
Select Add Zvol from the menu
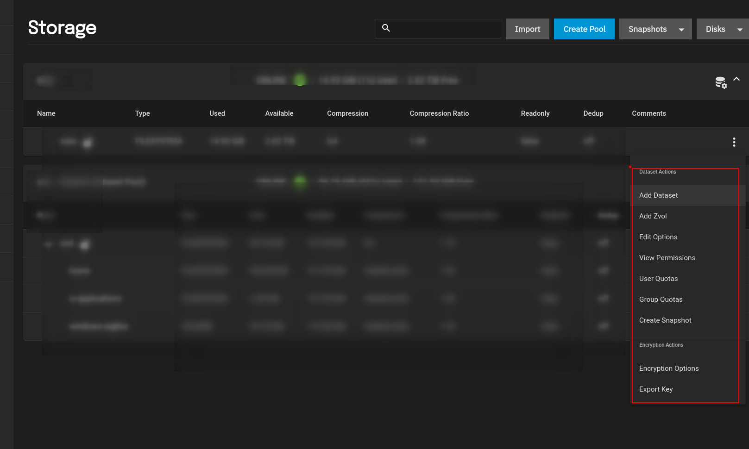(x=688, y=216)
